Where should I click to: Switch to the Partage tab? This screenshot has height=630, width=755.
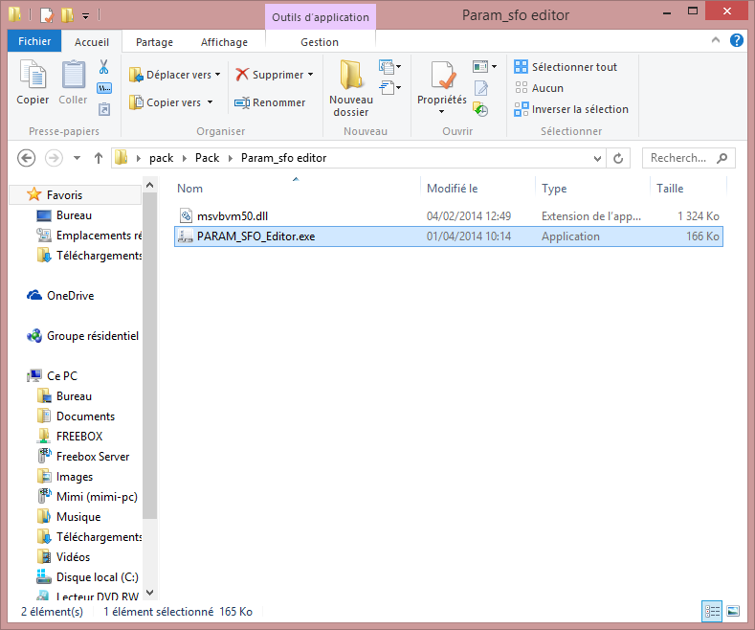tap(154, 42)
